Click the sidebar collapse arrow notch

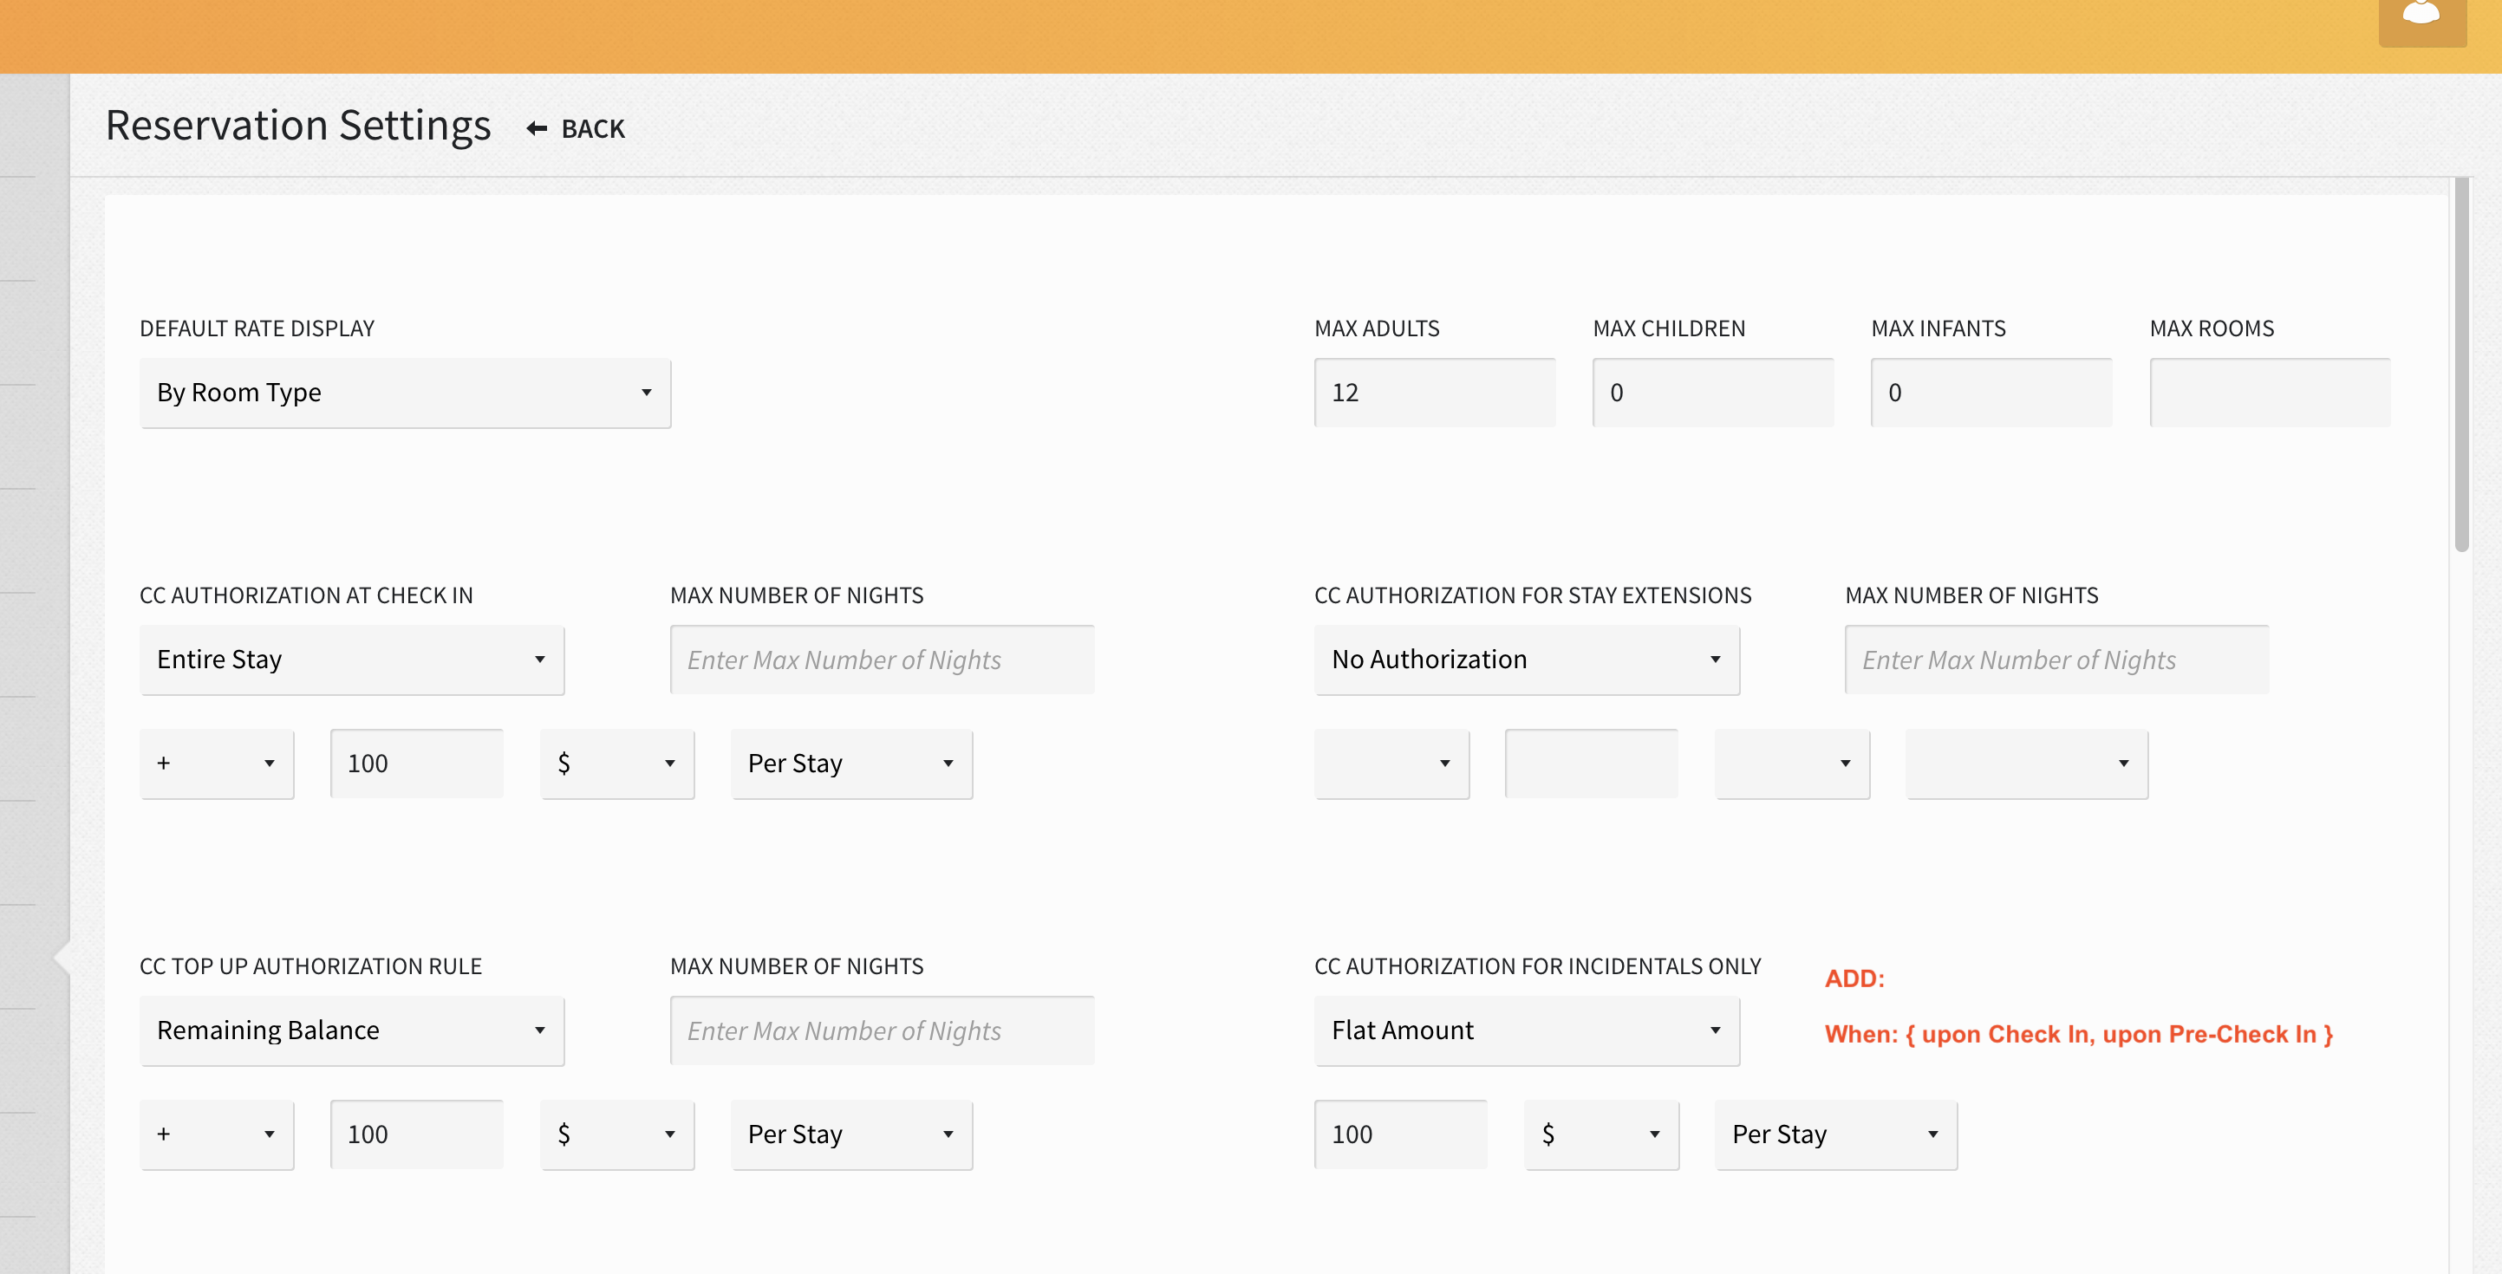coord(62,958)
